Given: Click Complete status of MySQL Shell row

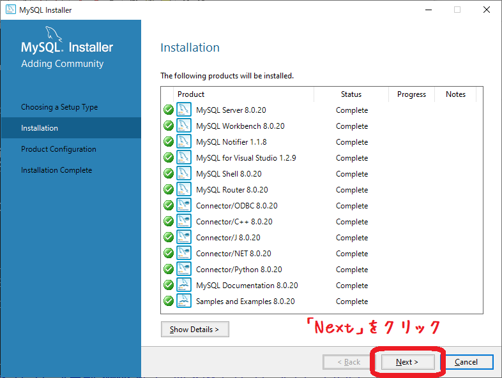Looking at the screenshot, I should [352, 174].
